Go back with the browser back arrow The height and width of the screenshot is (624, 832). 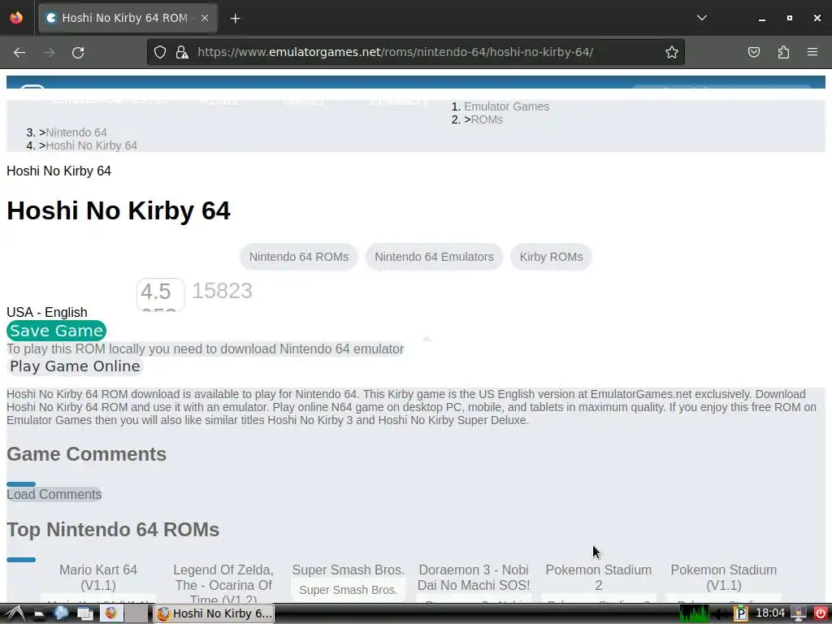tap(19, 52)
